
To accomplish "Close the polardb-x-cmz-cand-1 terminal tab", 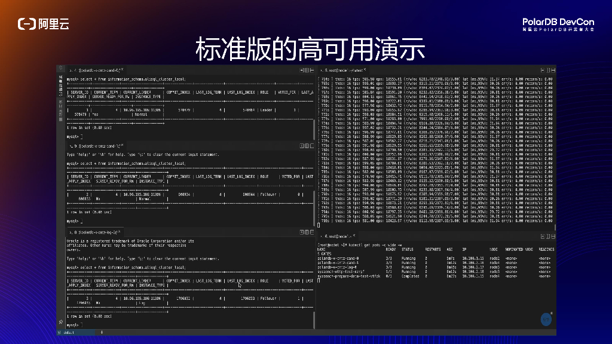I will pos(122,145).
